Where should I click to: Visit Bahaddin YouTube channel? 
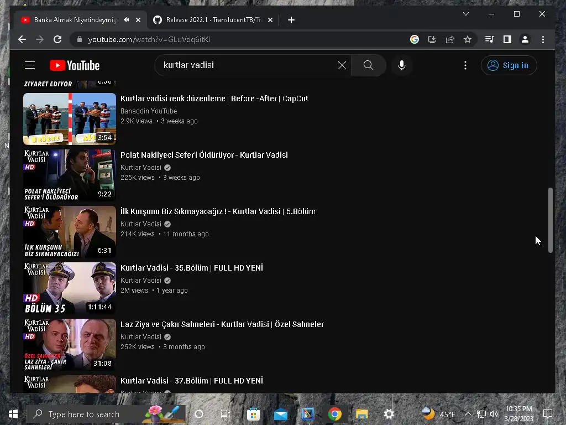click(149, 111)
